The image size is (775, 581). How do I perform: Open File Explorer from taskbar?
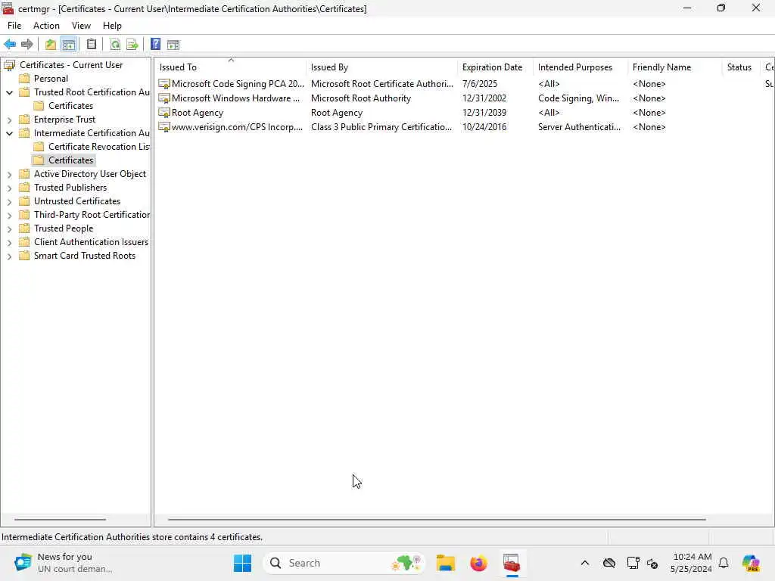tap(445, 563)
